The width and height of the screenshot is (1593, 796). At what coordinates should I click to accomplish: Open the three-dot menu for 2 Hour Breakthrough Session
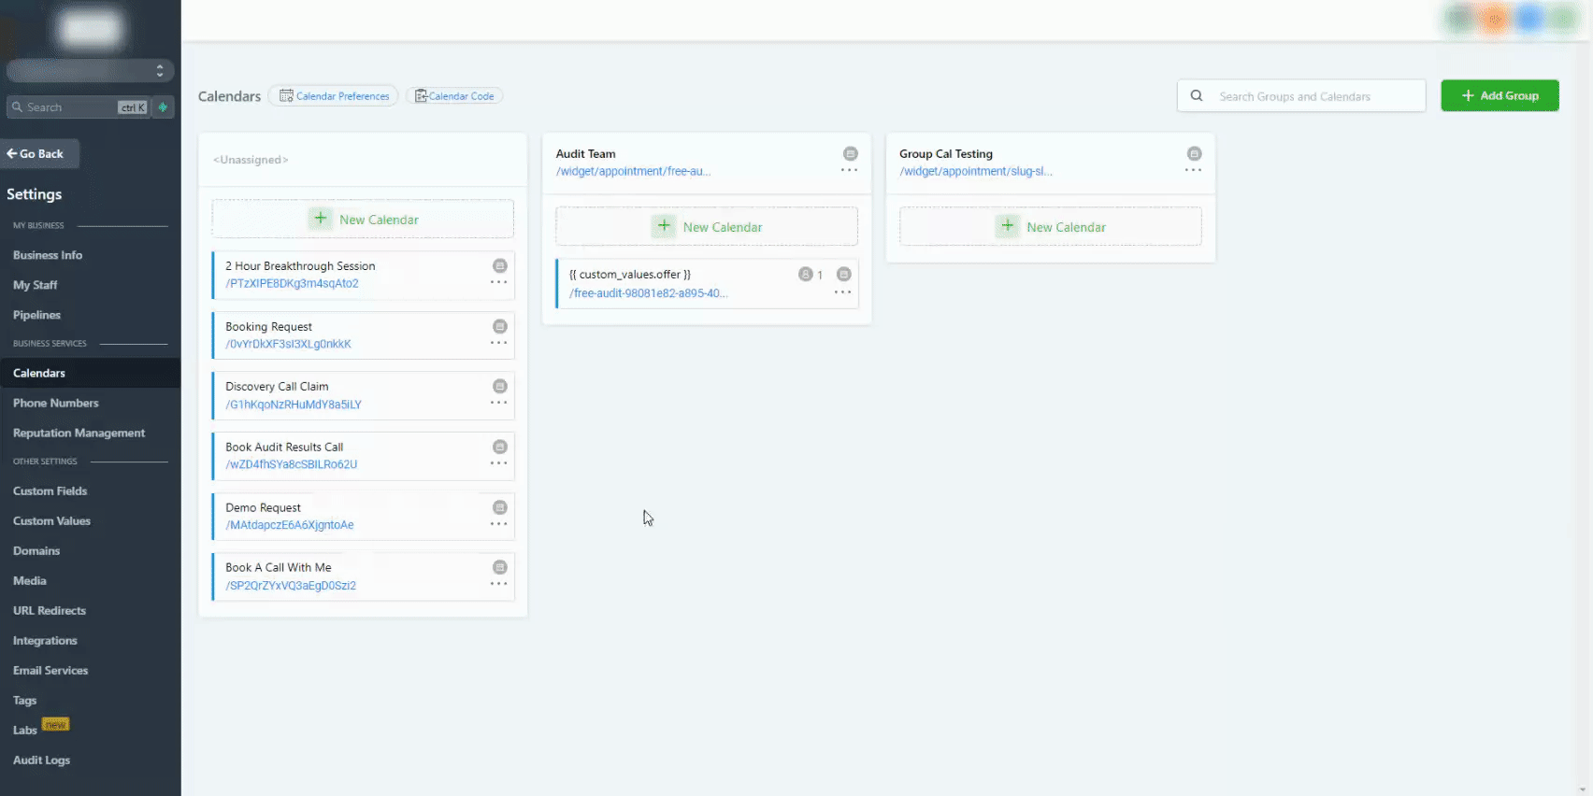click(499, 282)
